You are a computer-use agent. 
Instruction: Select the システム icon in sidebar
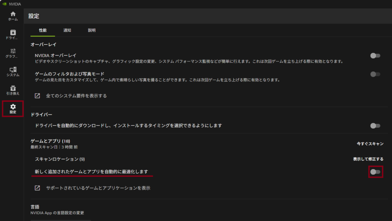tap(13, 71)
